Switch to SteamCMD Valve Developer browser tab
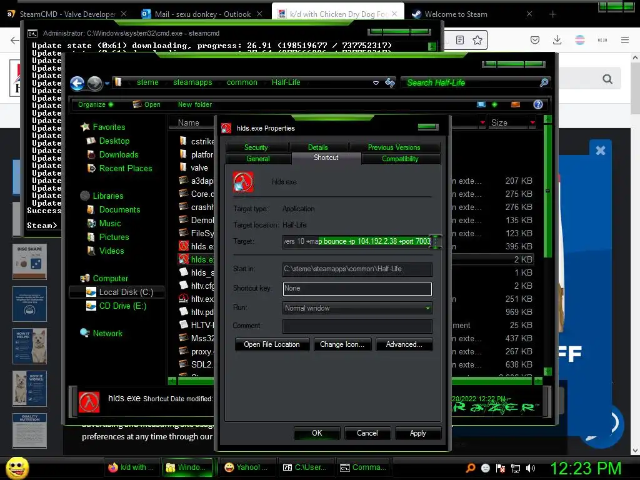 click(x=68, y=14)
